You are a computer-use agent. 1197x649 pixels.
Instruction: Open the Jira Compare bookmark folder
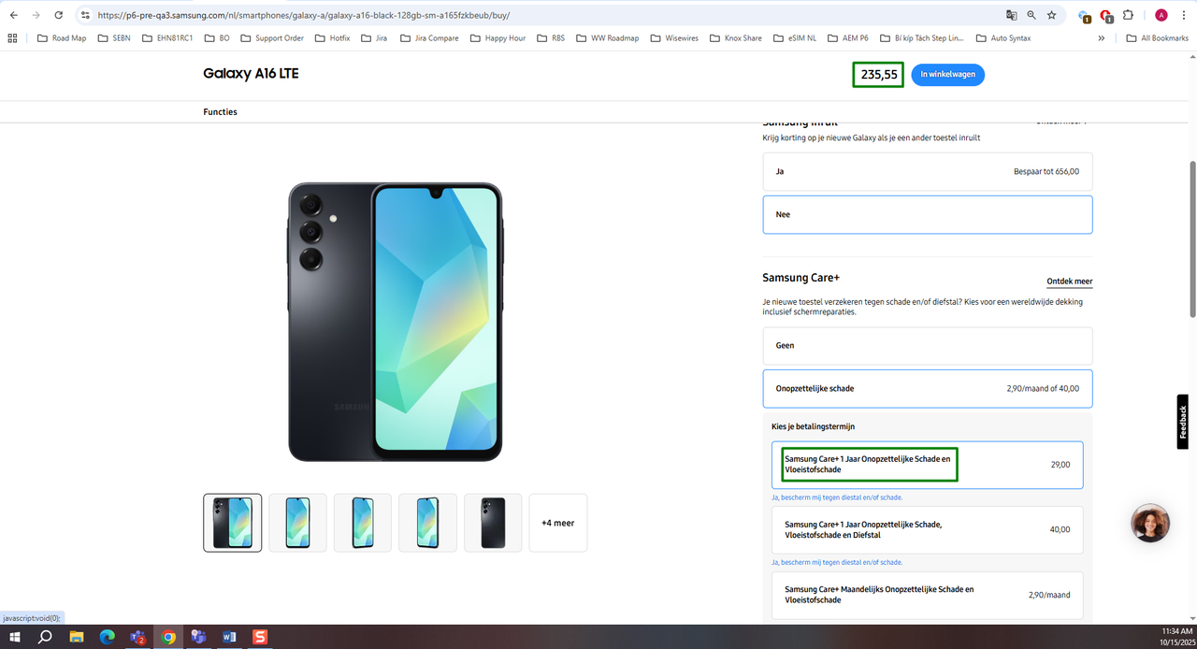pyautogui.click(x=430, y=38)
